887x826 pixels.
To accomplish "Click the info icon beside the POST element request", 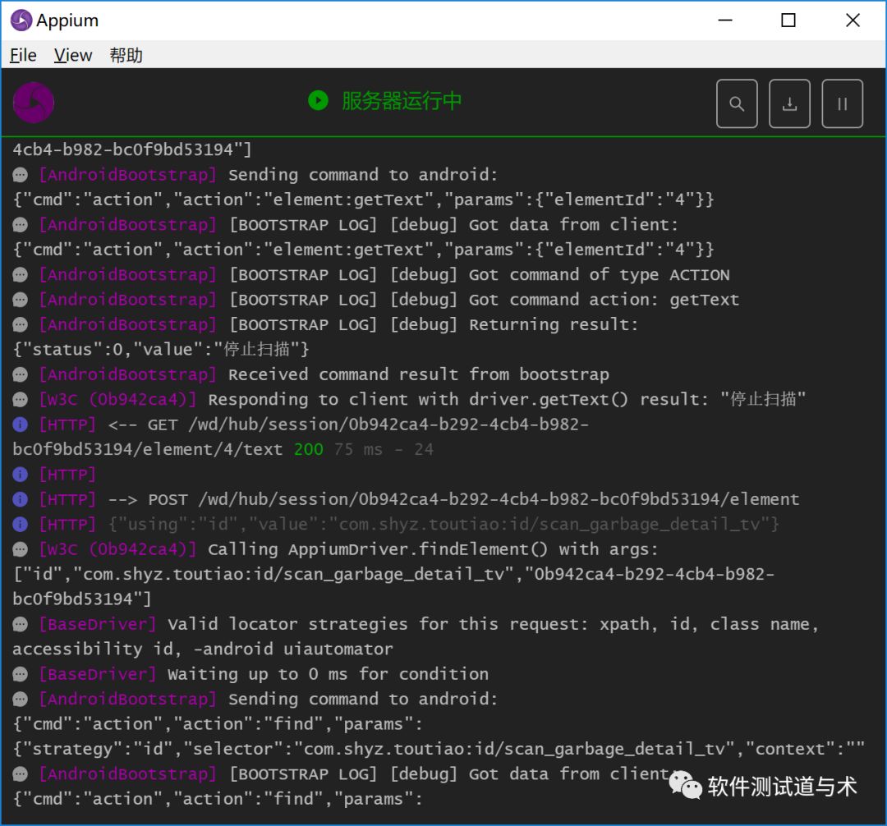I will click(20, 499).
